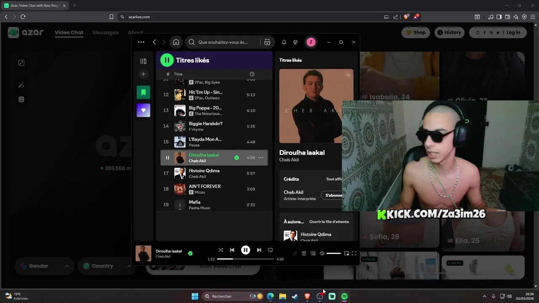Screen dimensions: 539x303
Task: Open the Spotify queue icon in player bar
Action: 304,253
